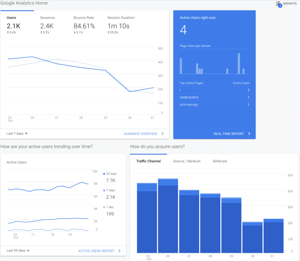Image resolution: width=300 pixels, height=261 pixels.
Task: Click the 7 days legend dot
Action: pyautogui.click(x=104, y=190)
